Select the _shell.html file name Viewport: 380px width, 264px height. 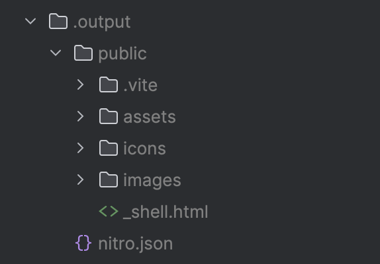click(166, 212)
